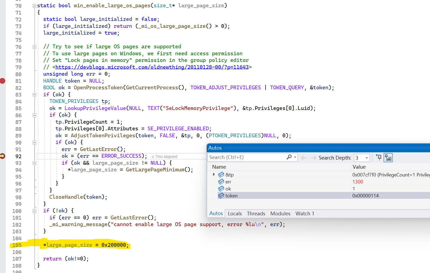
Task: Click the variable icon beside ok
Action: coord(221,189)
